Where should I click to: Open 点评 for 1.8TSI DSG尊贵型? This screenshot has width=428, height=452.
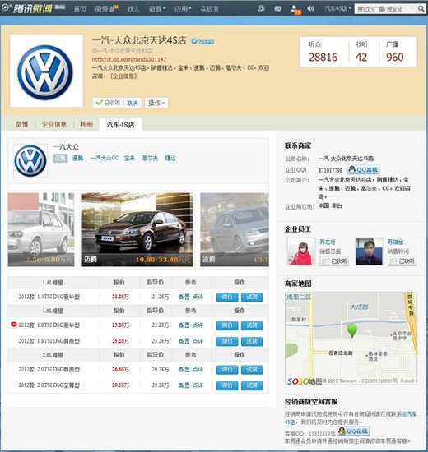tap(198, 341)
